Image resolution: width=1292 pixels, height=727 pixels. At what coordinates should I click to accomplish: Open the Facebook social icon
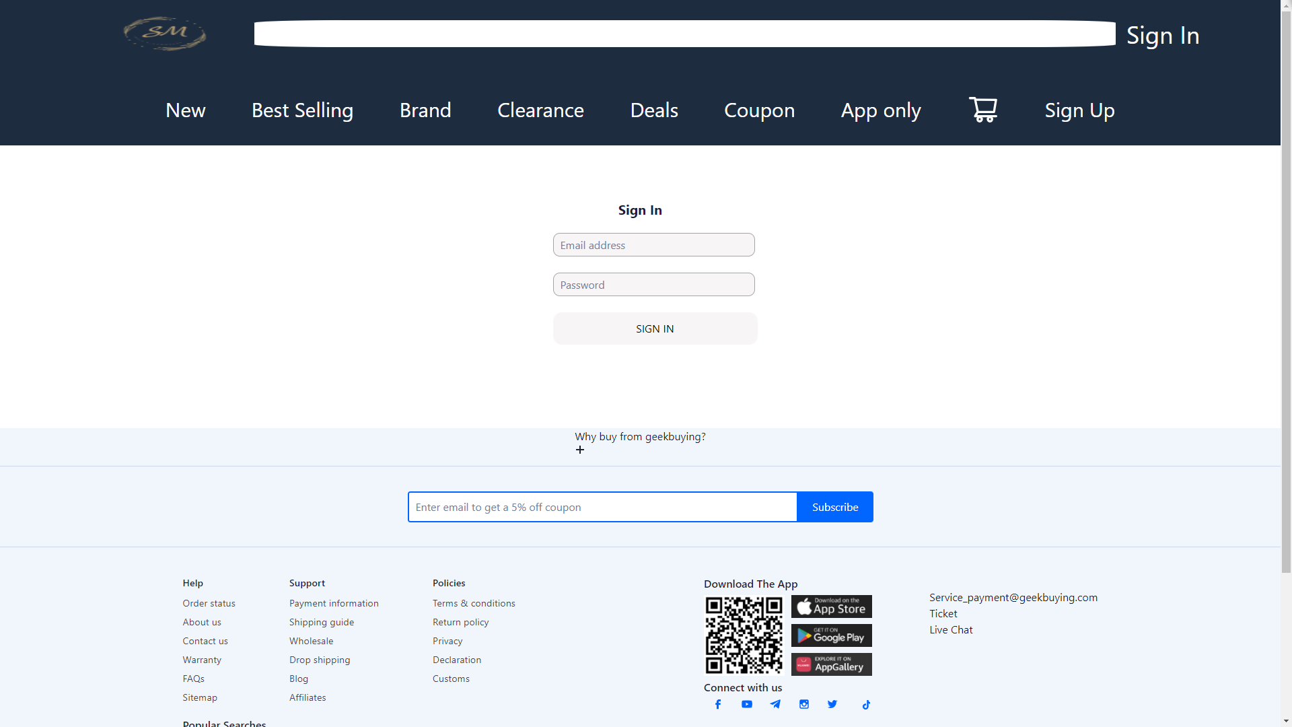point(718,704)
